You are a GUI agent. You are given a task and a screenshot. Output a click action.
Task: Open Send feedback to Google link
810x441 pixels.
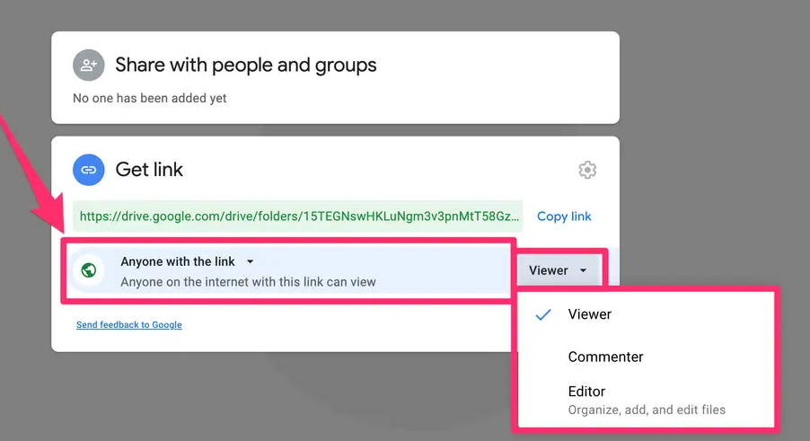tap(129, 325)
